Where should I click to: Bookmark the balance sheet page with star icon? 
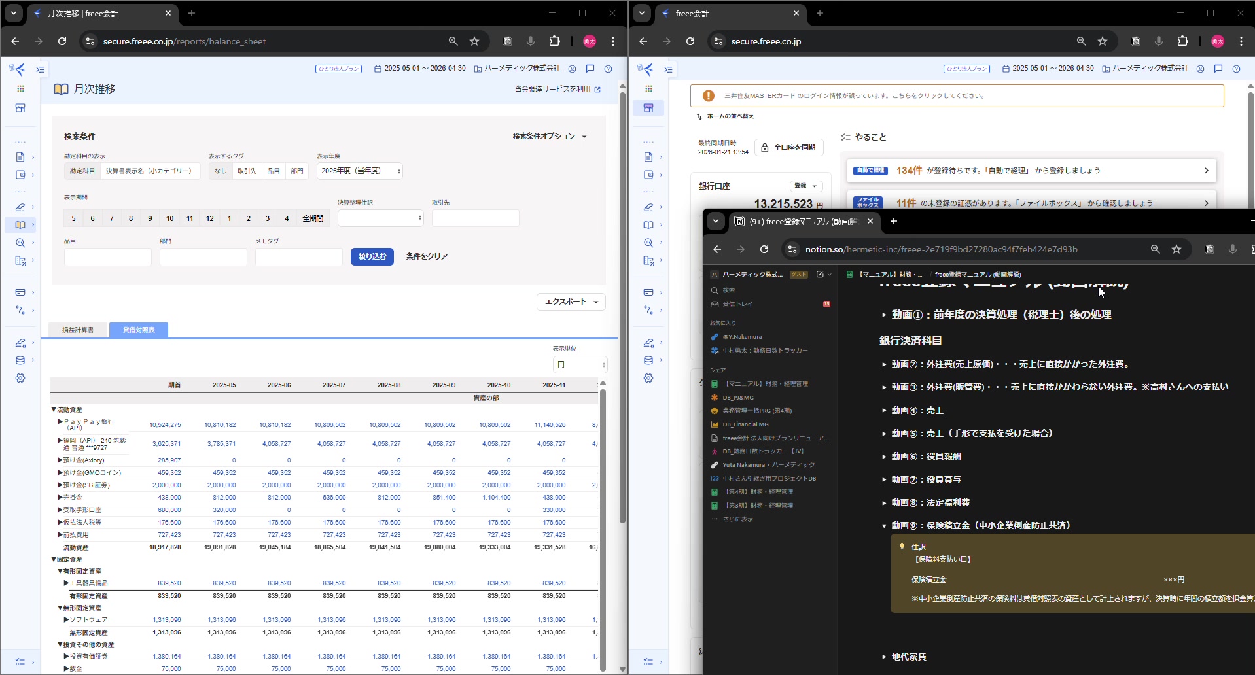click(474, 41)
